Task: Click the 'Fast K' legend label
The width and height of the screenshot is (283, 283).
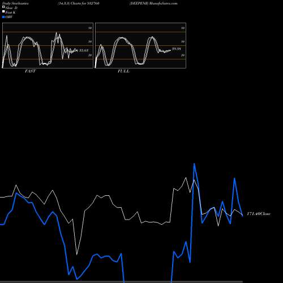Action: pyautogui.click(x=11, y=12)
